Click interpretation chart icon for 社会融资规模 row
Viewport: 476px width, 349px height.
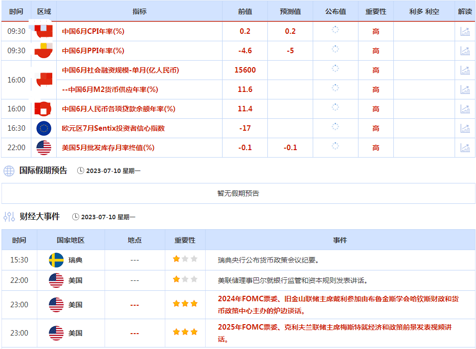coord(465,70)
